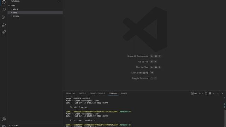Click the zsh terminal shell label

(196, 93)
